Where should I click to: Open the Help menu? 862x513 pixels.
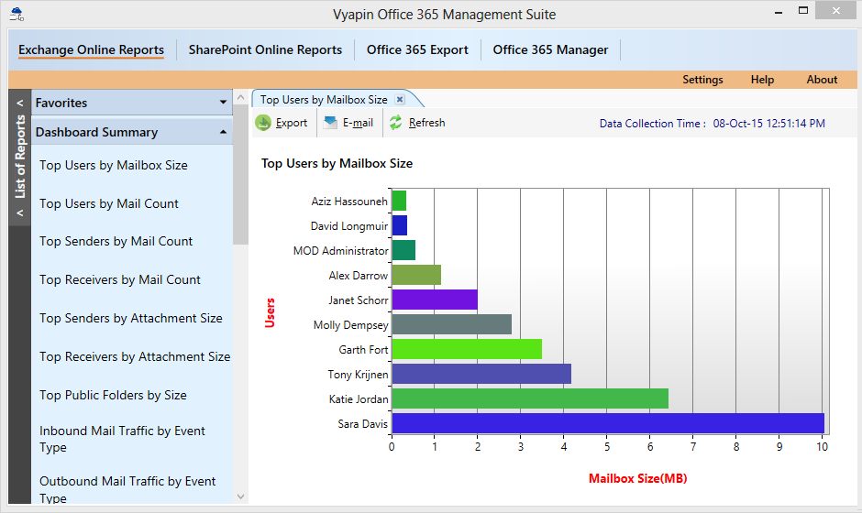click(x=762, y=80)
